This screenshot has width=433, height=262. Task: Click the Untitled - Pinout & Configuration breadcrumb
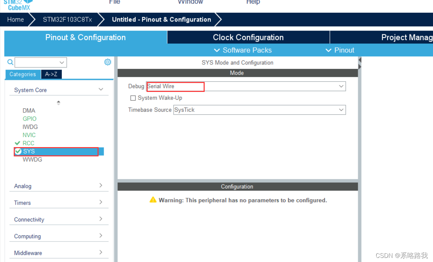click(161, 20)
